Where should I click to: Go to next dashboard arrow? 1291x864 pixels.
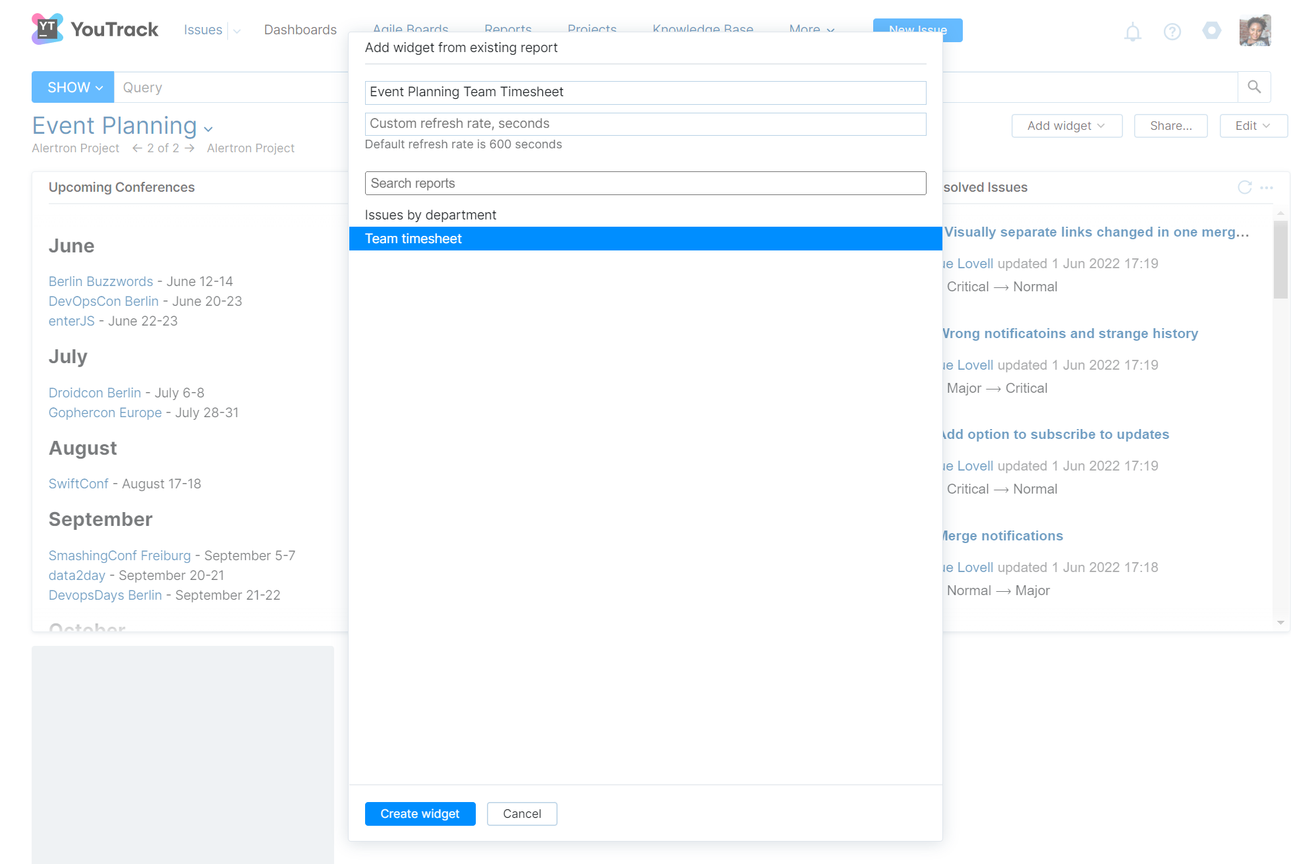point(190,148)
